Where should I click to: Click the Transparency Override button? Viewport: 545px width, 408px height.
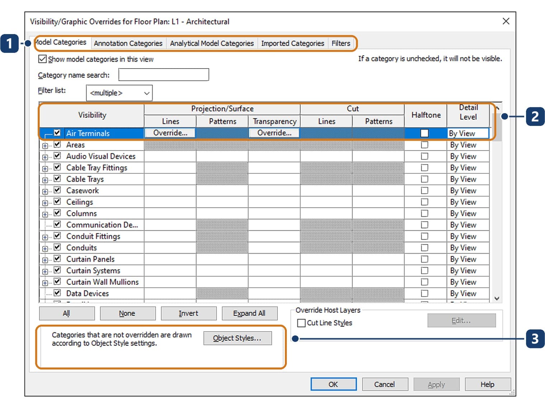click(x=274, y=133)
